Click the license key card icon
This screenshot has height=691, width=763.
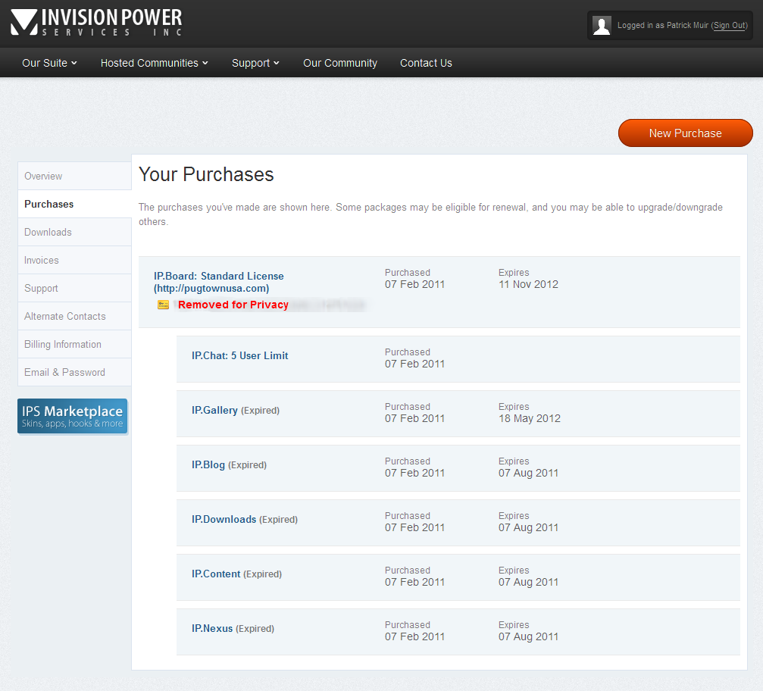click(x=163, y=305)
